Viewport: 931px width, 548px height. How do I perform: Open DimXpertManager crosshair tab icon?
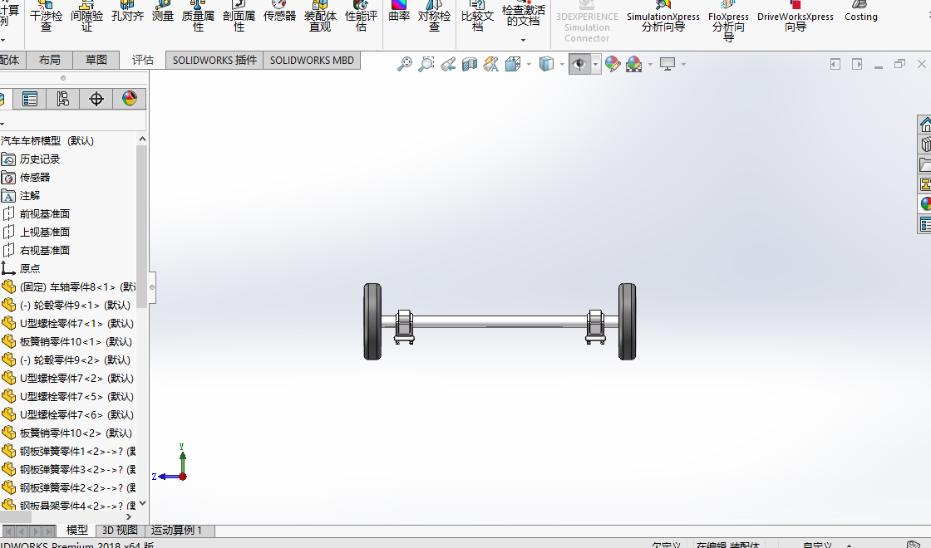[x=96, y=99]
